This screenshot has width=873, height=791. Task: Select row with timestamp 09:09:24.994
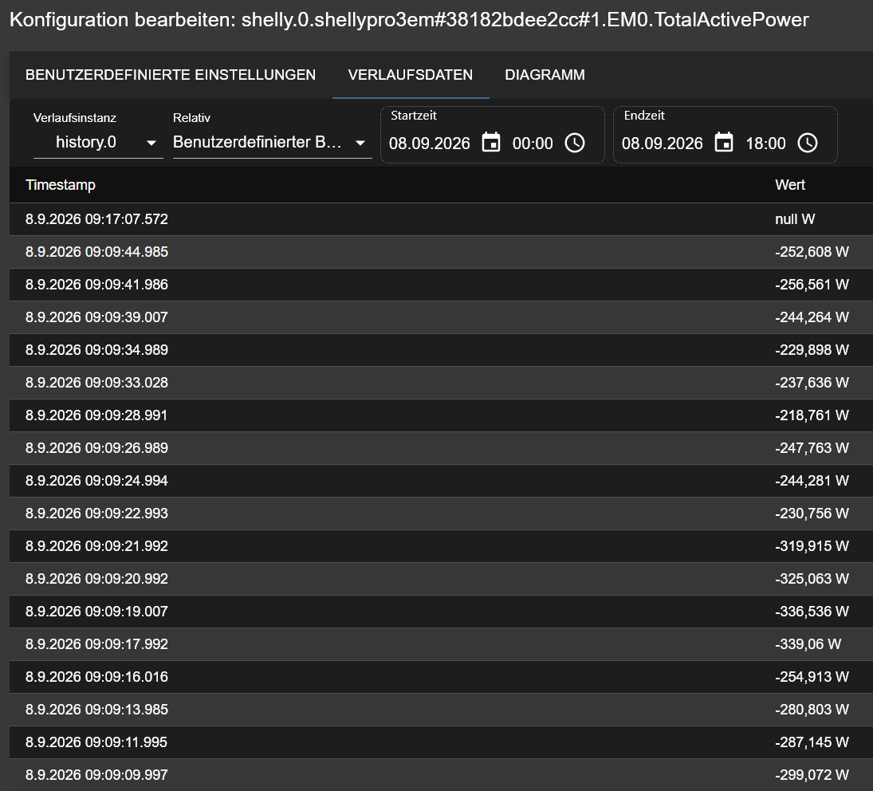[x=441, y=481]
